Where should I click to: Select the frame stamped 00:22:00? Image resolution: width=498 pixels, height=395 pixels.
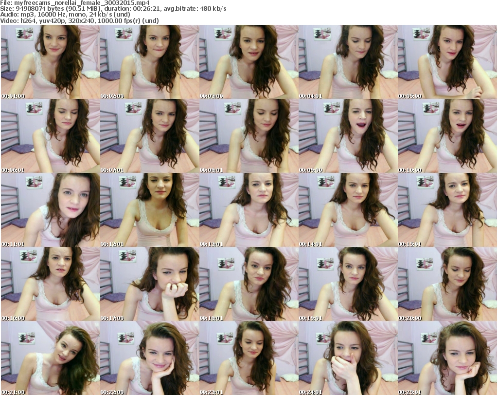[x=150, y=358]
